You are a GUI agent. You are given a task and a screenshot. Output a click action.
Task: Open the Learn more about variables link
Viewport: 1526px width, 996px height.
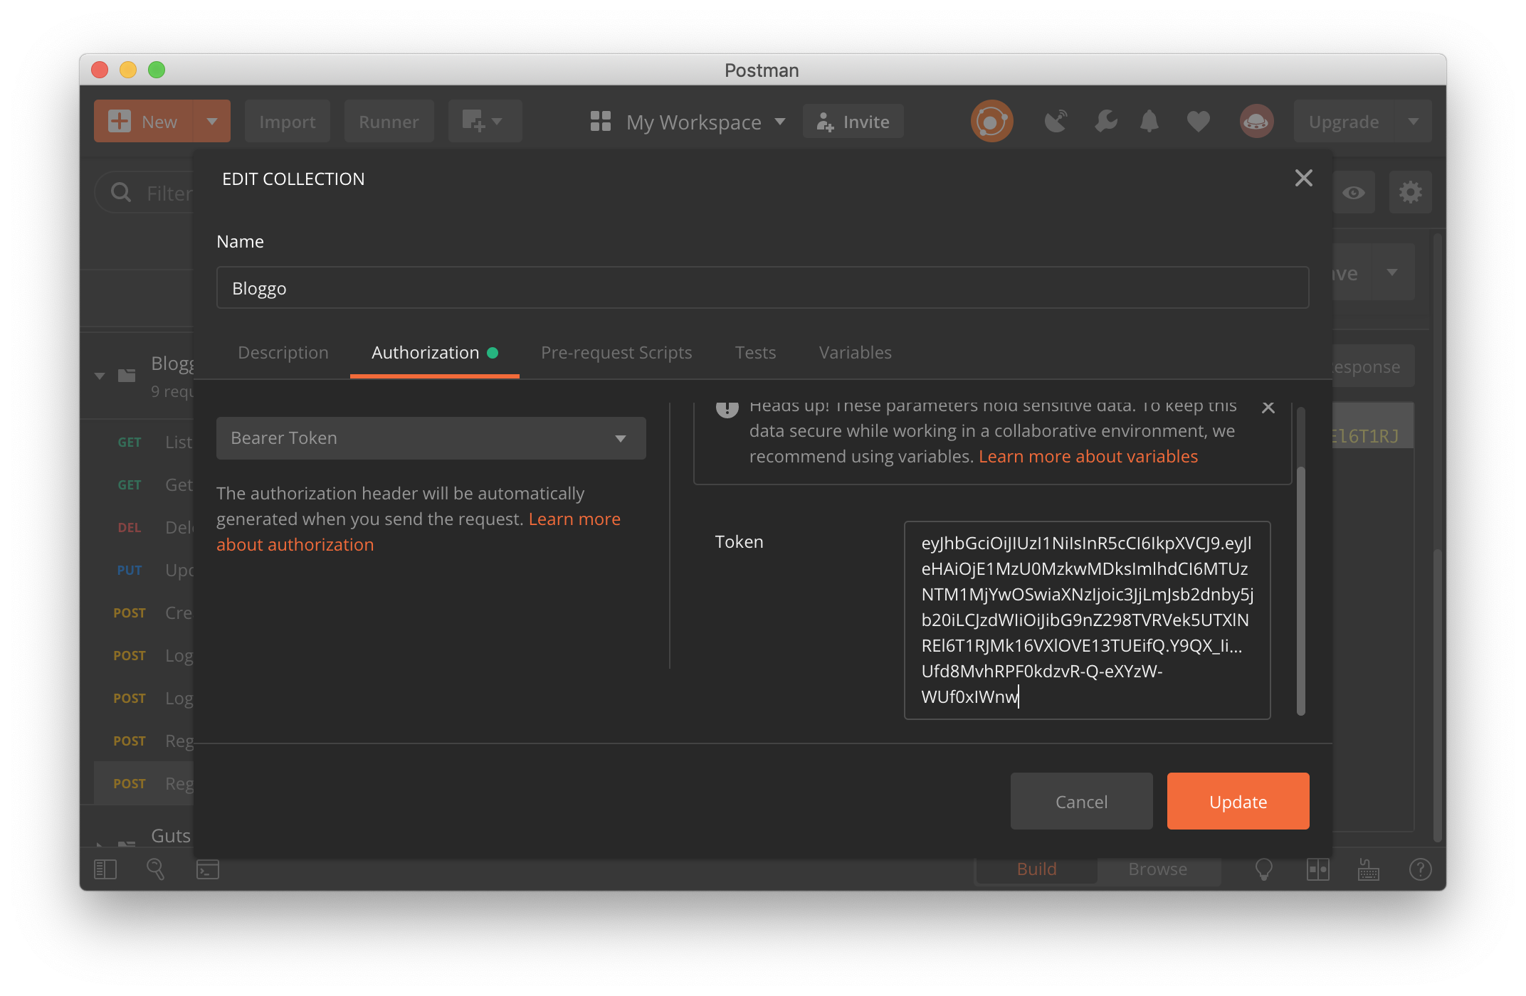[x=1088, y=457]
